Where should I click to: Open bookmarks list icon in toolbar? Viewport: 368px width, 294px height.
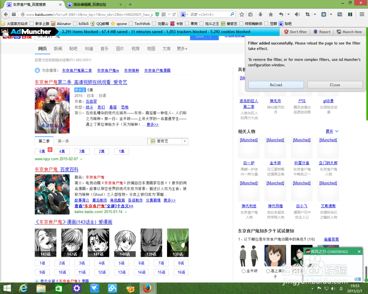(x=250, y=15)
